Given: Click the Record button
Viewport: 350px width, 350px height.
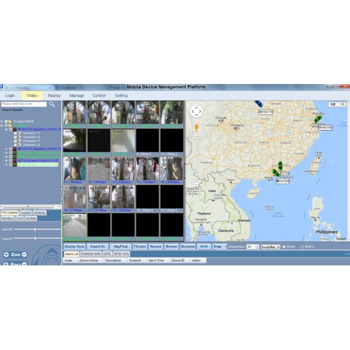Looking at the screenshot, I should point(155,246).
